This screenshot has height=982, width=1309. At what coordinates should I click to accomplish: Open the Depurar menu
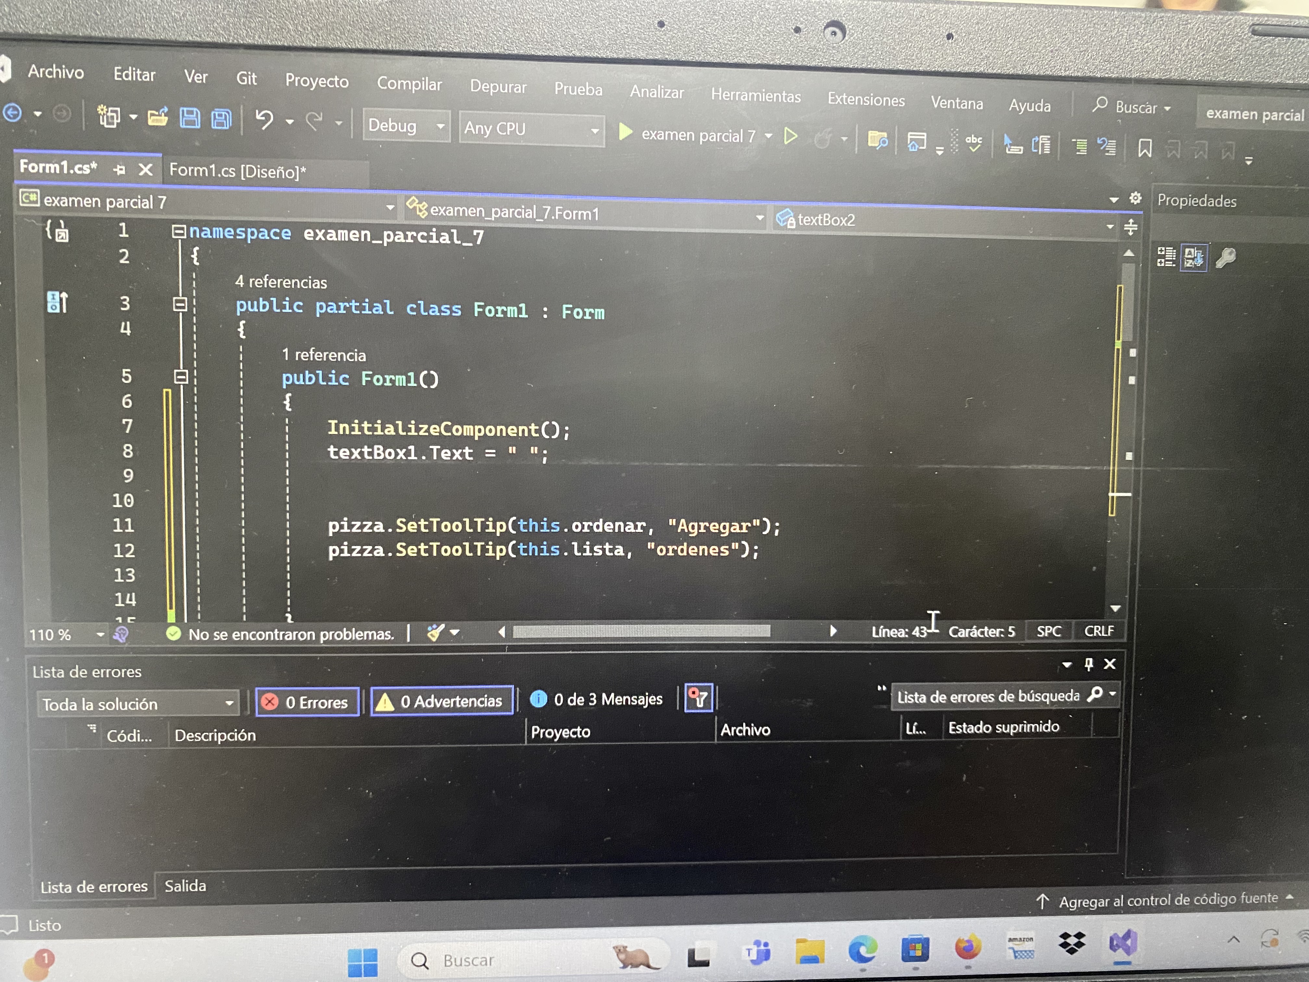click(498, 87)
